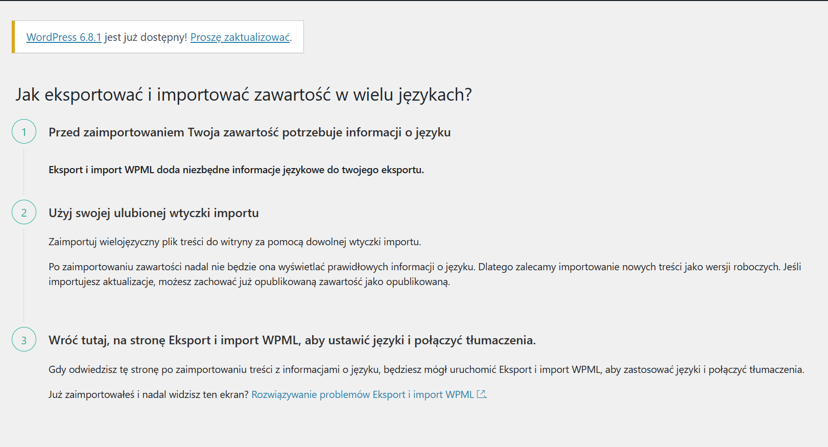Click step 2 circle indicator
Image resolution: width=828 pixels, height=447 pixels.
pos(24,213)
